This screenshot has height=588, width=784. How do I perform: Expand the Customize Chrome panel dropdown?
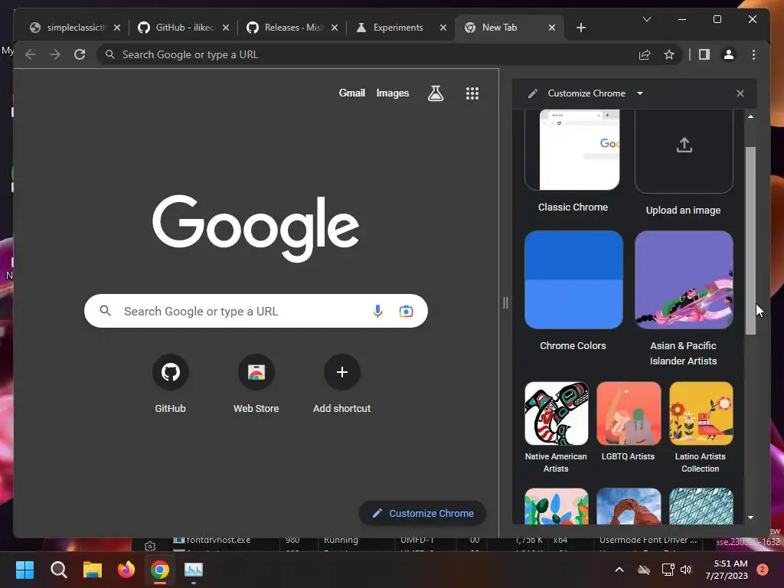[640, 93]
